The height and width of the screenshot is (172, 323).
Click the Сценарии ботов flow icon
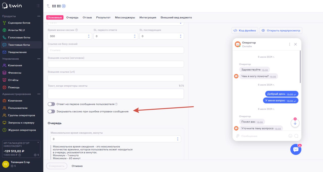pyautogui.click(x=4, y=23)
